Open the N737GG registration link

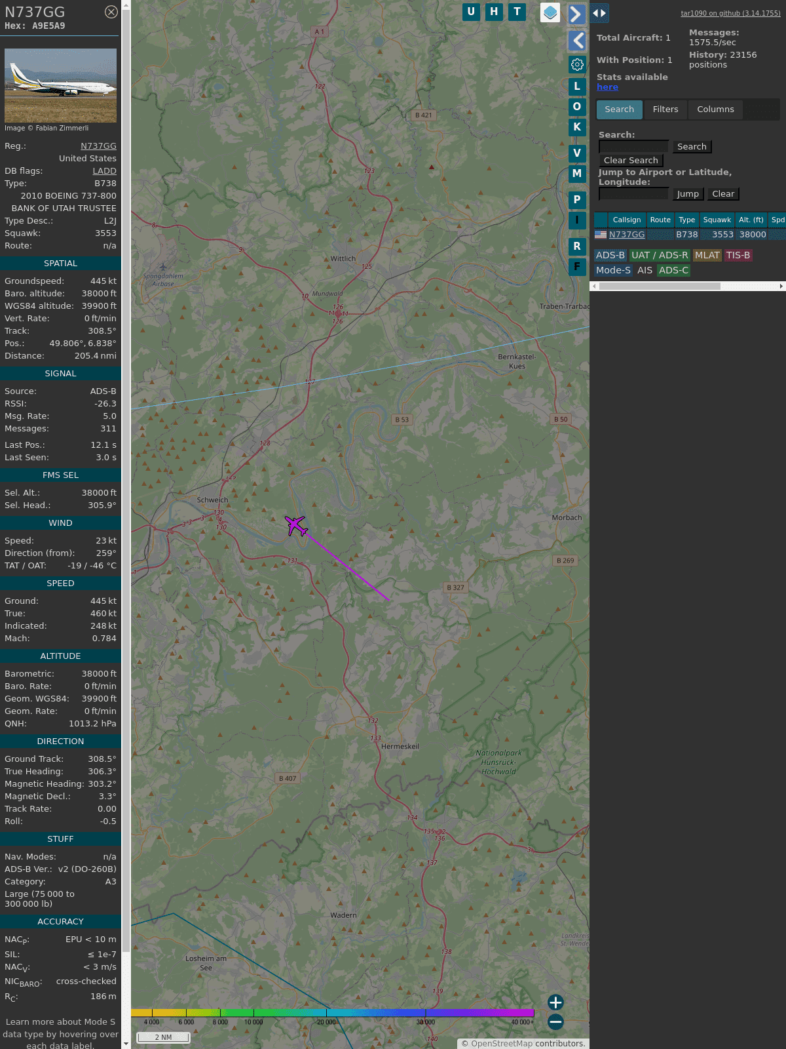coord(98,146)
